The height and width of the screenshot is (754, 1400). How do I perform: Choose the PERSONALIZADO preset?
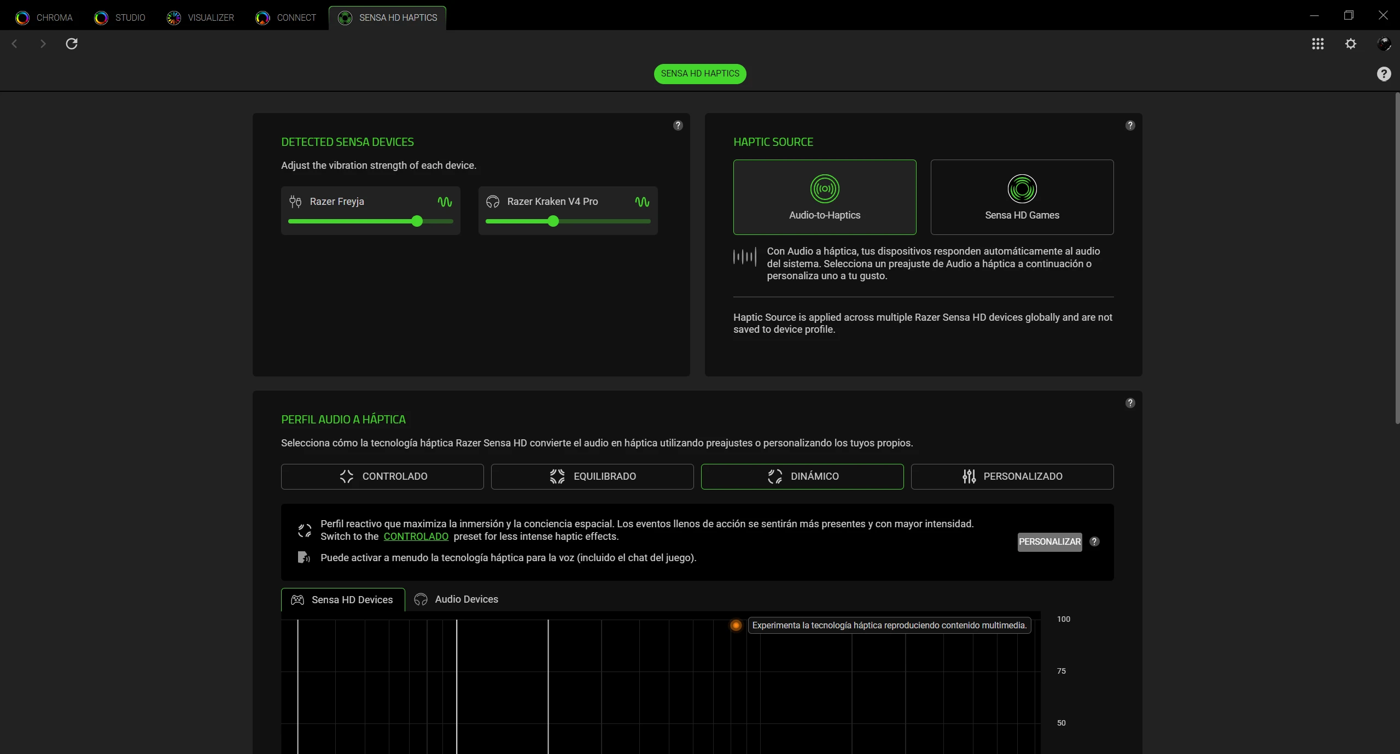pyautogui.click(x=1012, y=476)
